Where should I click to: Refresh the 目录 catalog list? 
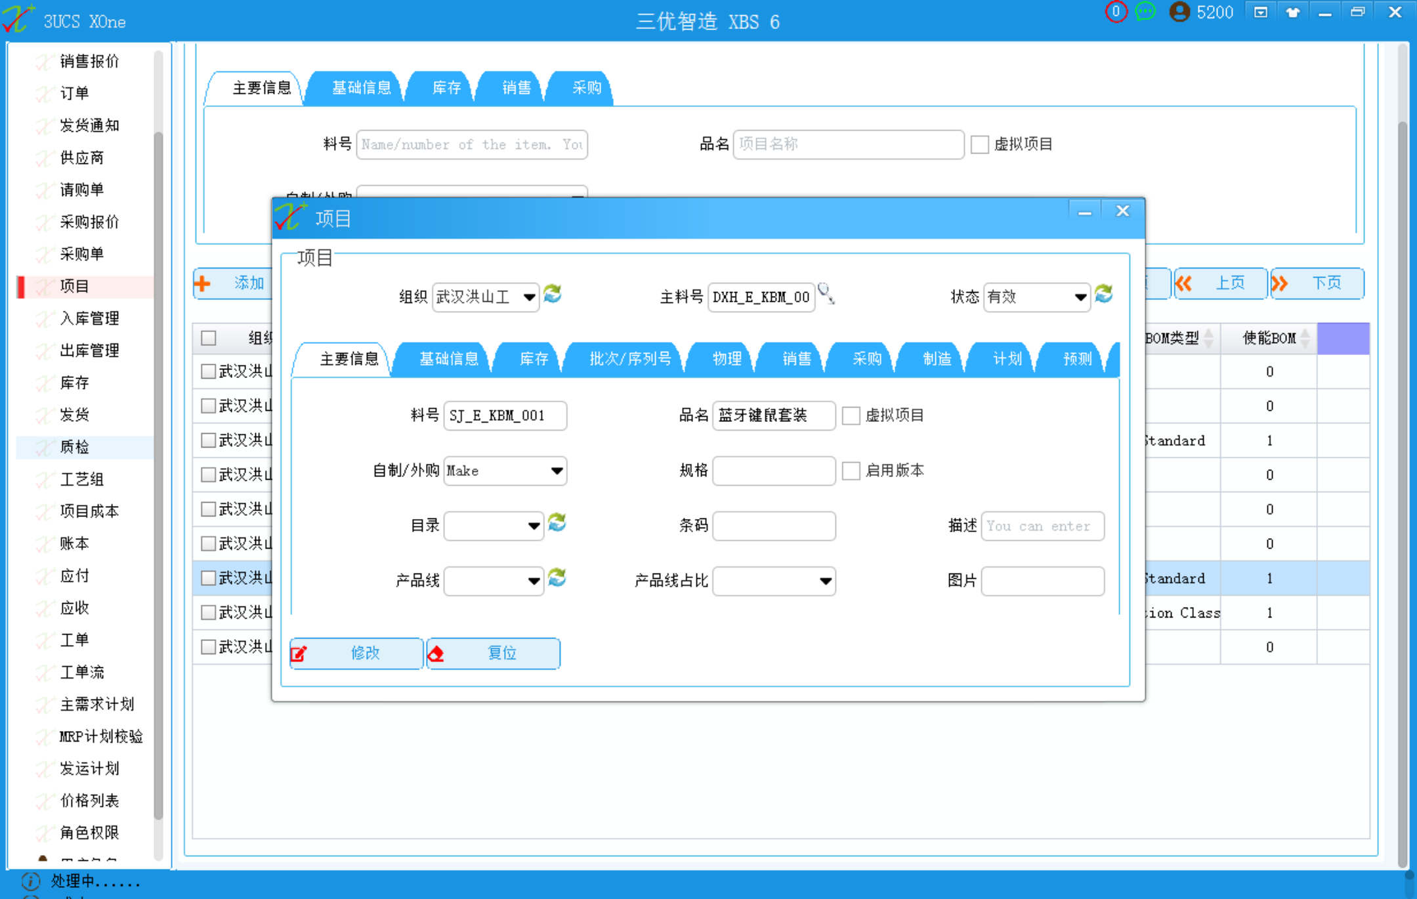[x=557, y=523]
